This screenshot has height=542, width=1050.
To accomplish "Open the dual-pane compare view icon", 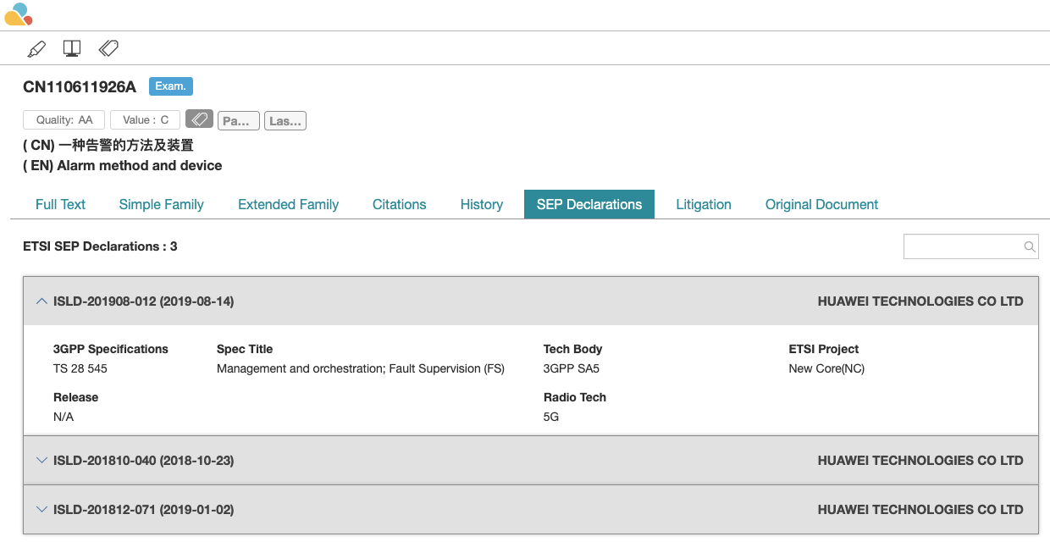I will coord(72,48).
